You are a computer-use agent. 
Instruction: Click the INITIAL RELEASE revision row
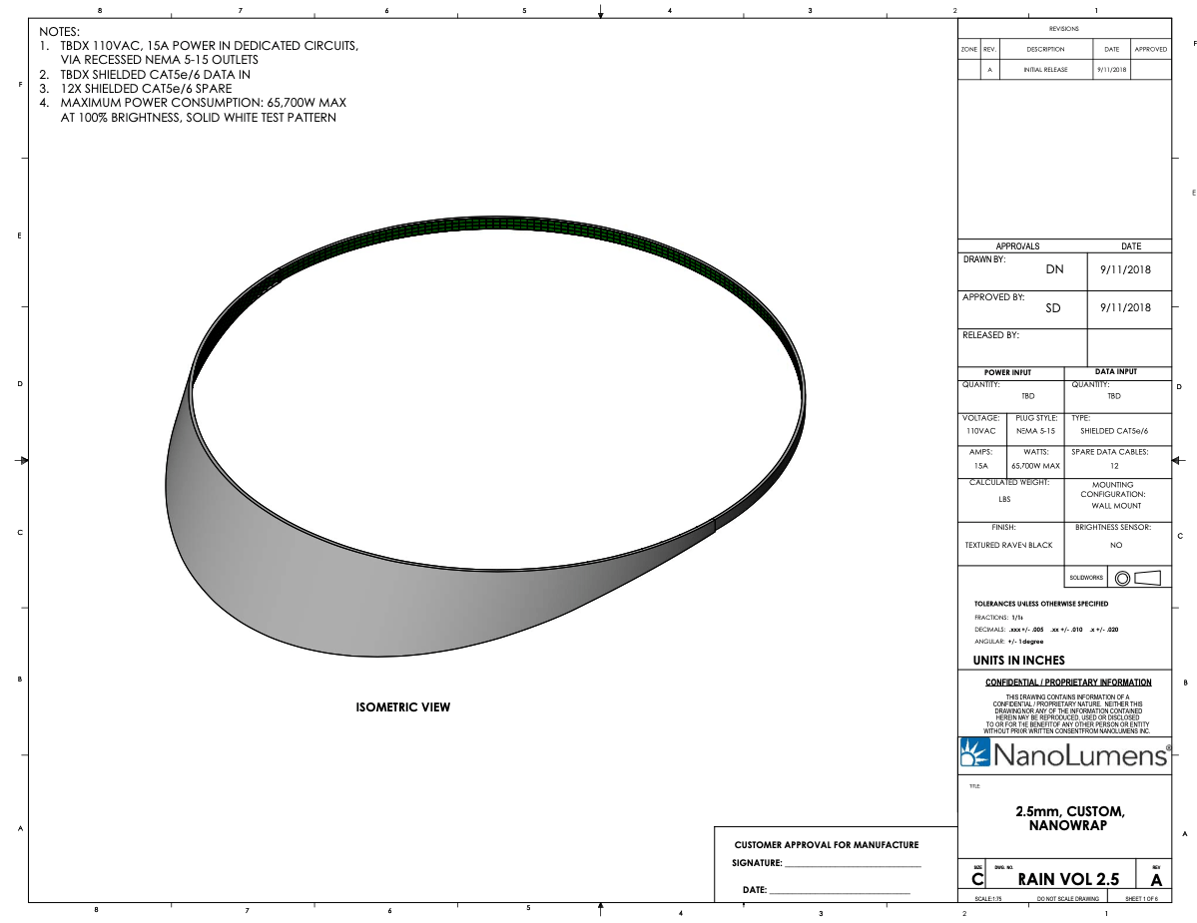[1045, 70]
